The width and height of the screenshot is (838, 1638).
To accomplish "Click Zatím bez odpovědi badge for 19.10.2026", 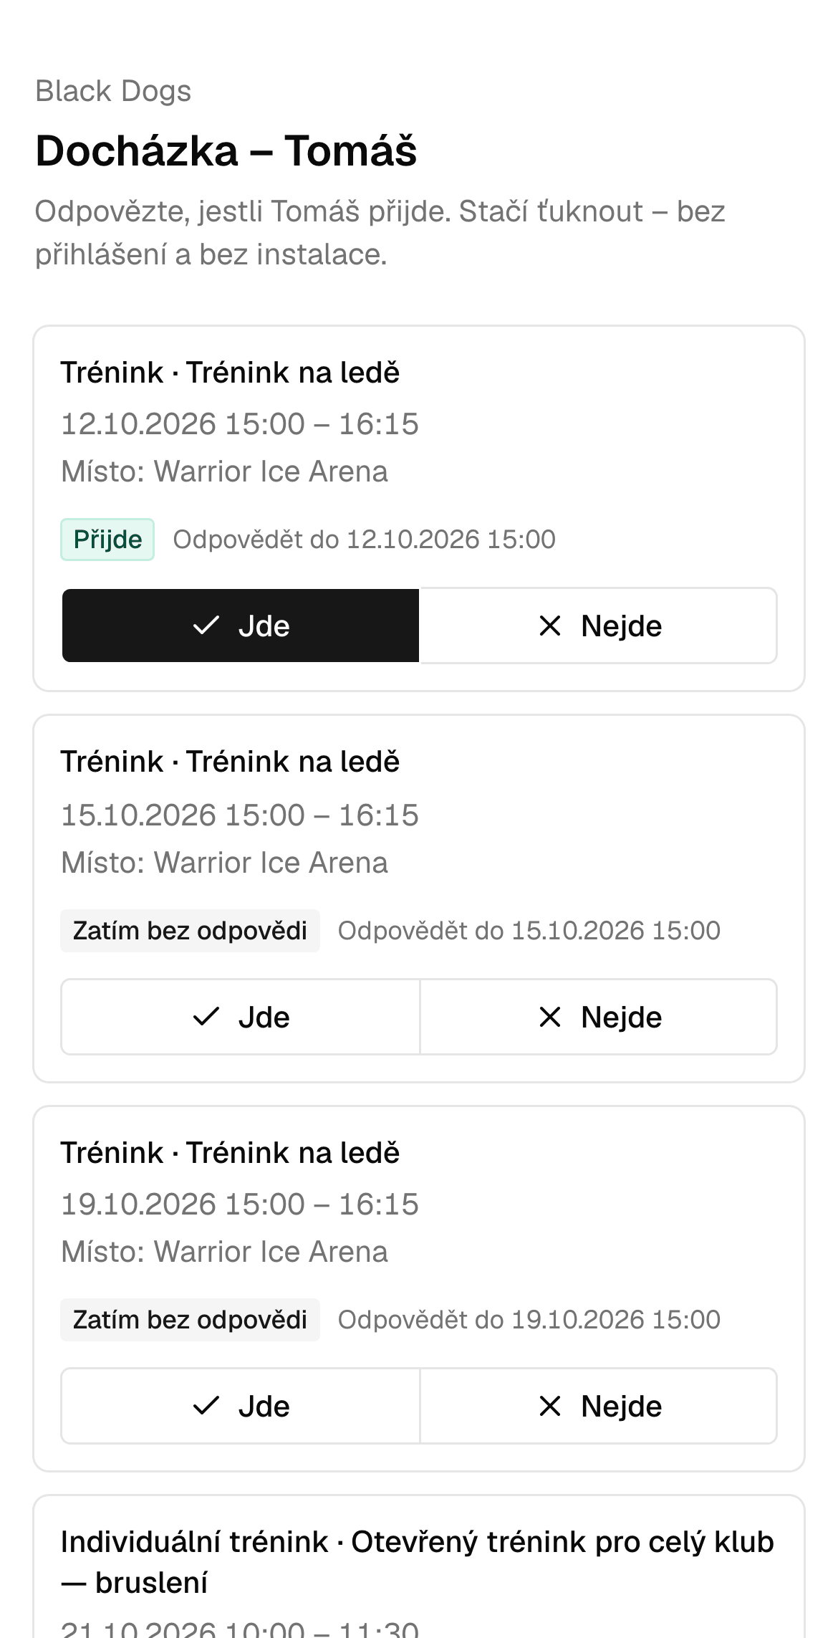I will click(x=190, y=1320).
